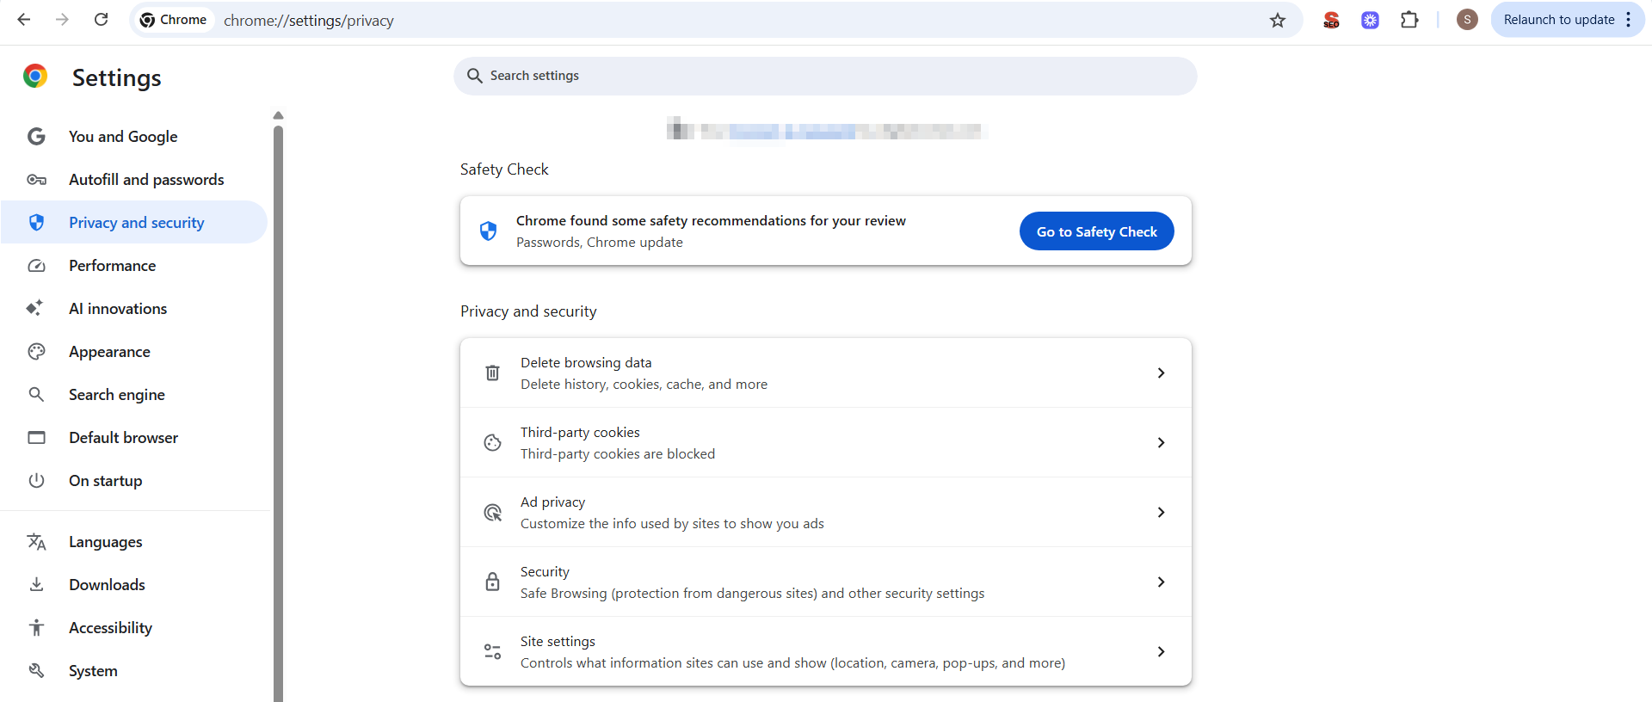Open Default browser settings
The image size is (1652, 702).
(134, 437)
